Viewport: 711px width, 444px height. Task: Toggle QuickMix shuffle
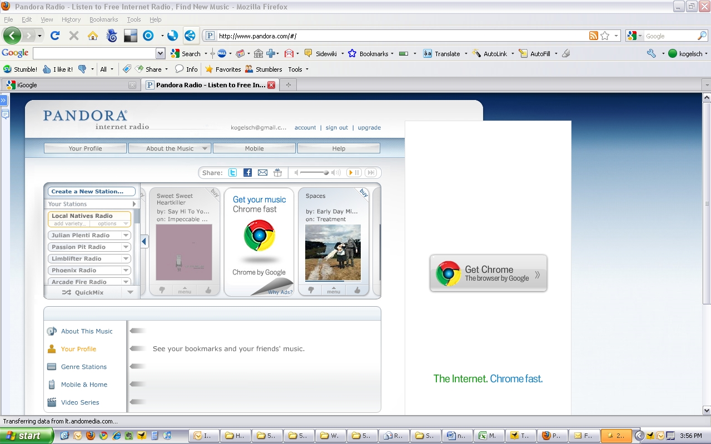point(83,292)
